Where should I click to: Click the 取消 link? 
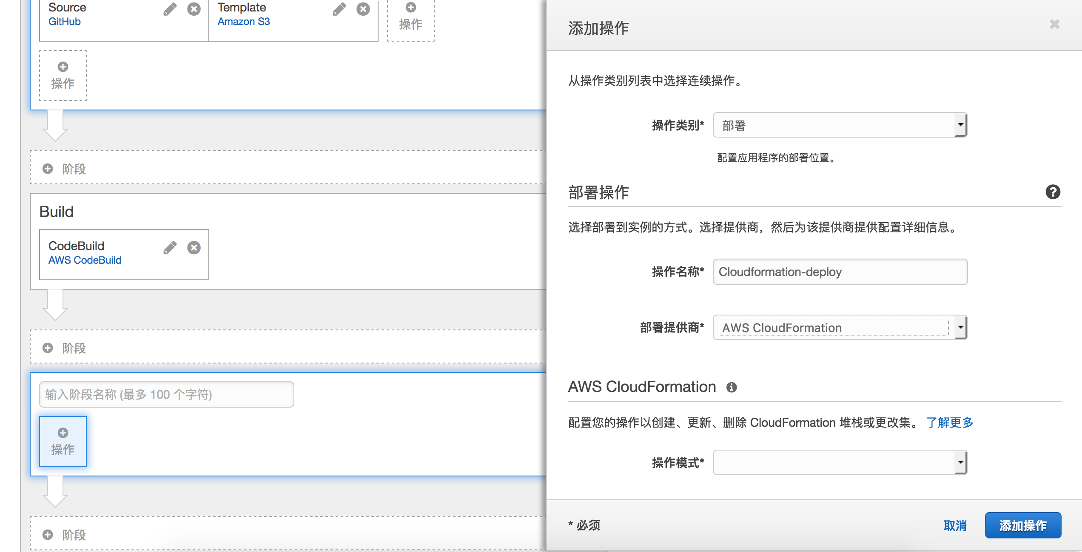click(x=955, y=526)
